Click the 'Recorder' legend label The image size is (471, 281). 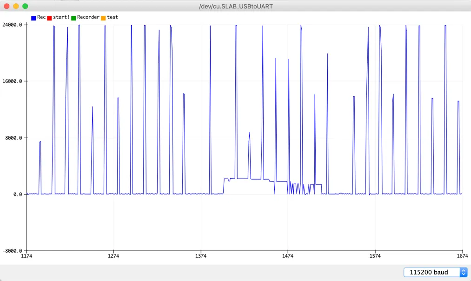click(x=88, y=17)
